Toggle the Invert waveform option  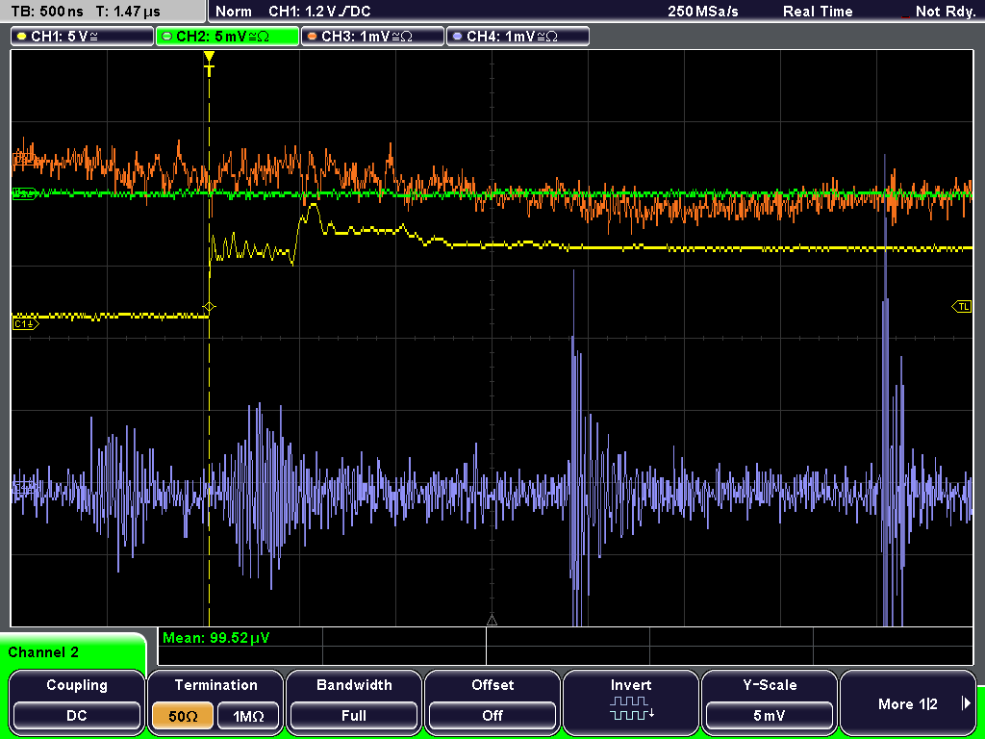[631, 701]
